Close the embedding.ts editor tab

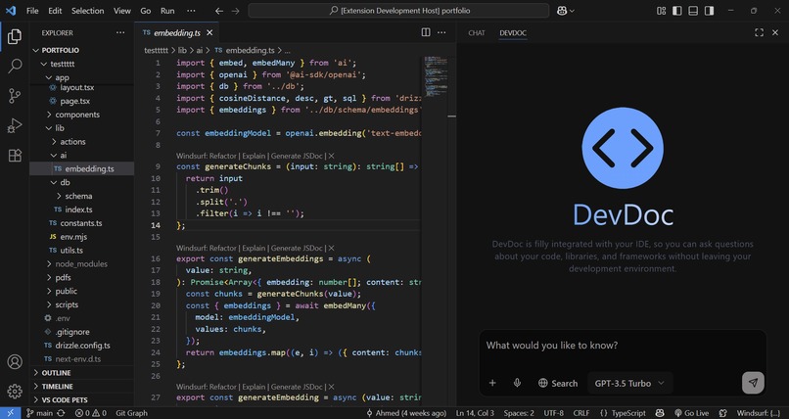click(x=209, y=32)
